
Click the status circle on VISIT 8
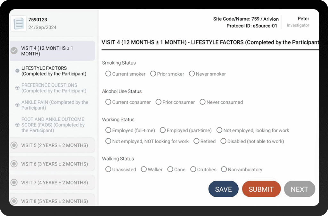pyautogui.click(x=14, y=201)
